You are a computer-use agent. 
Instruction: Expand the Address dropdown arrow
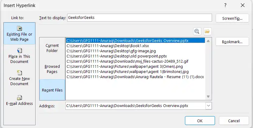coord(208,106)
